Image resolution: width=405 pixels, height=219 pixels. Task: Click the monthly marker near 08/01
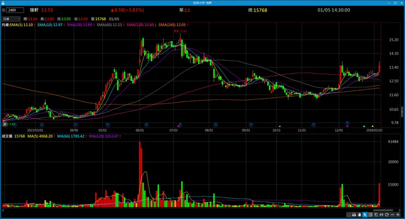[x=216, y=125]
